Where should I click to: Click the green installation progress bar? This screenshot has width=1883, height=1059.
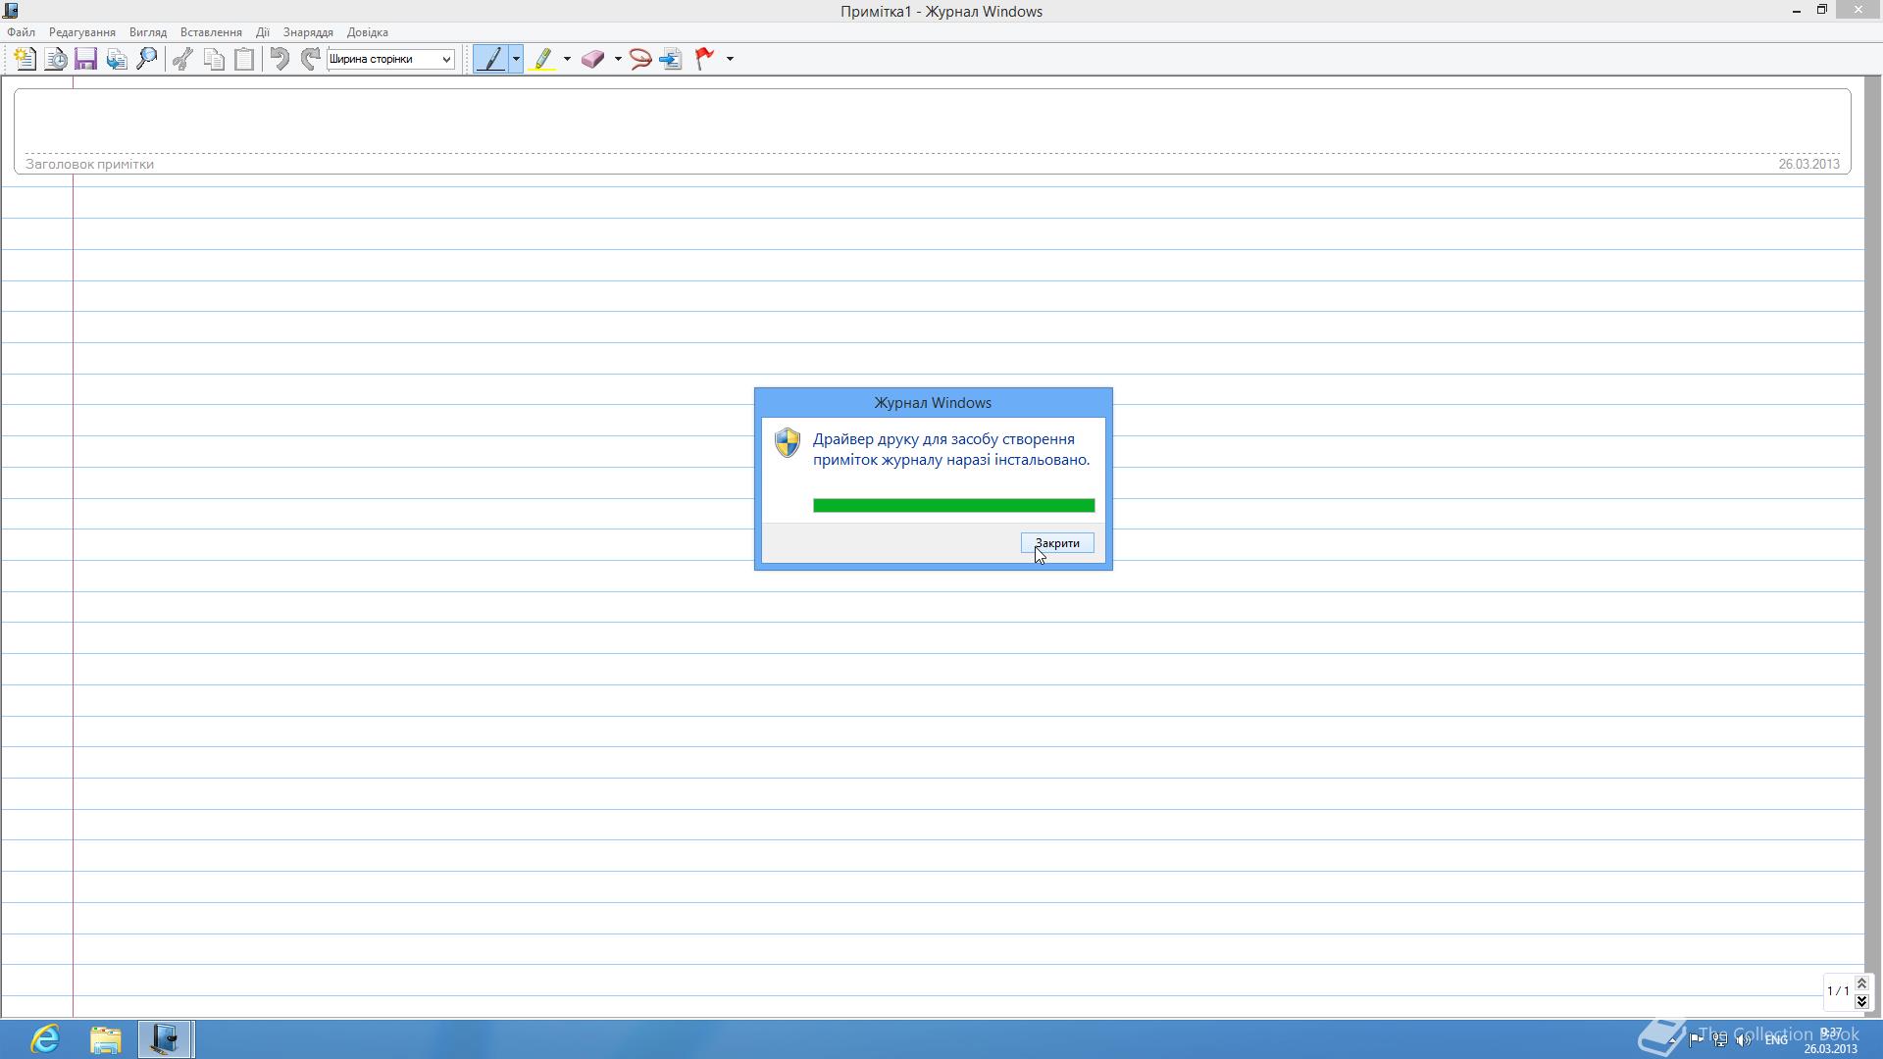point(953,505)
